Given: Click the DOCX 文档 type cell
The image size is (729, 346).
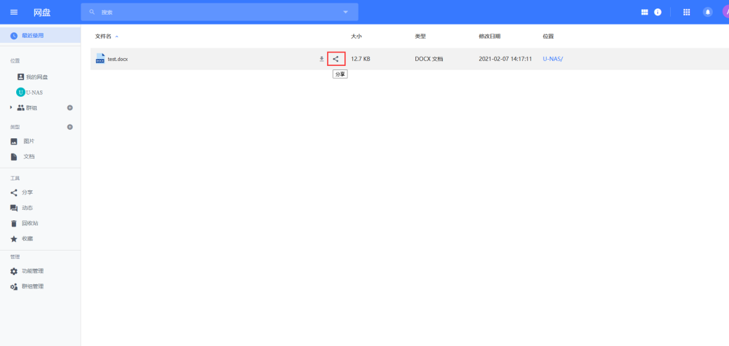Looking at the screenshot, I should click(x=429, y=59).
